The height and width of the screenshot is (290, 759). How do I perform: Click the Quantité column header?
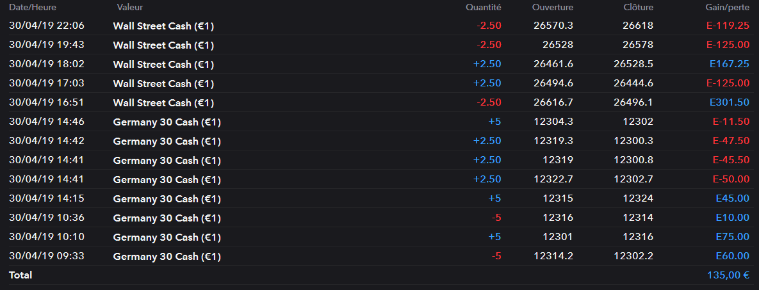click(483, 7)
